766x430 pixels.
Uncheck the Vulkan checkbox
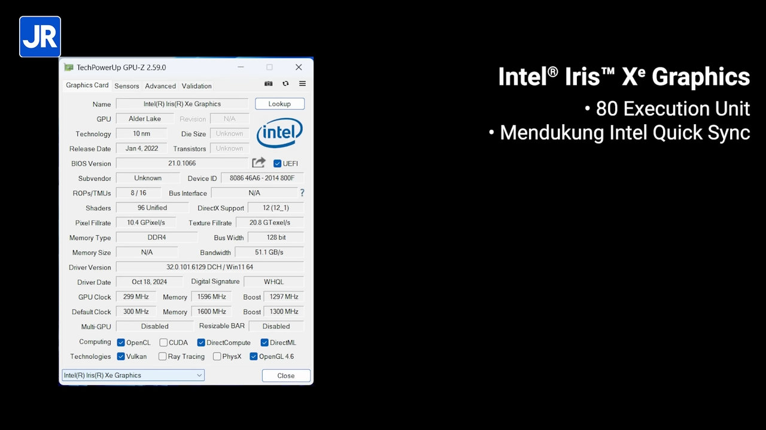pos(121,357)
